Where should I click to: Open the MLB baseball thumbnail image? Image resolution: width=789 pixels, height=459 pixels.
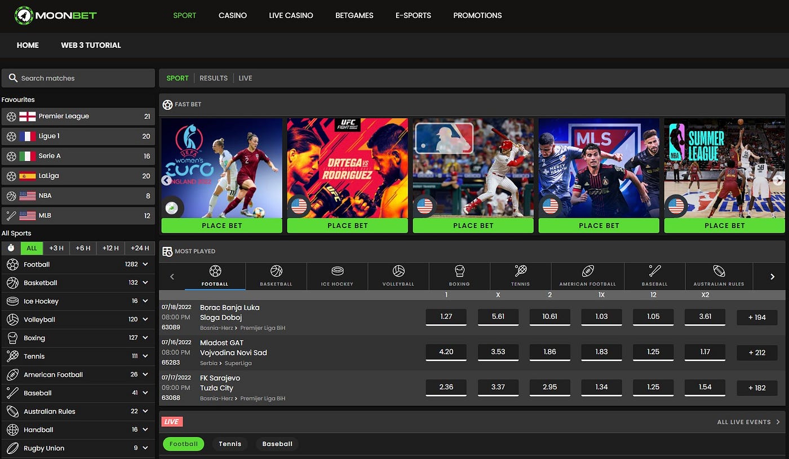click(473, 168)
